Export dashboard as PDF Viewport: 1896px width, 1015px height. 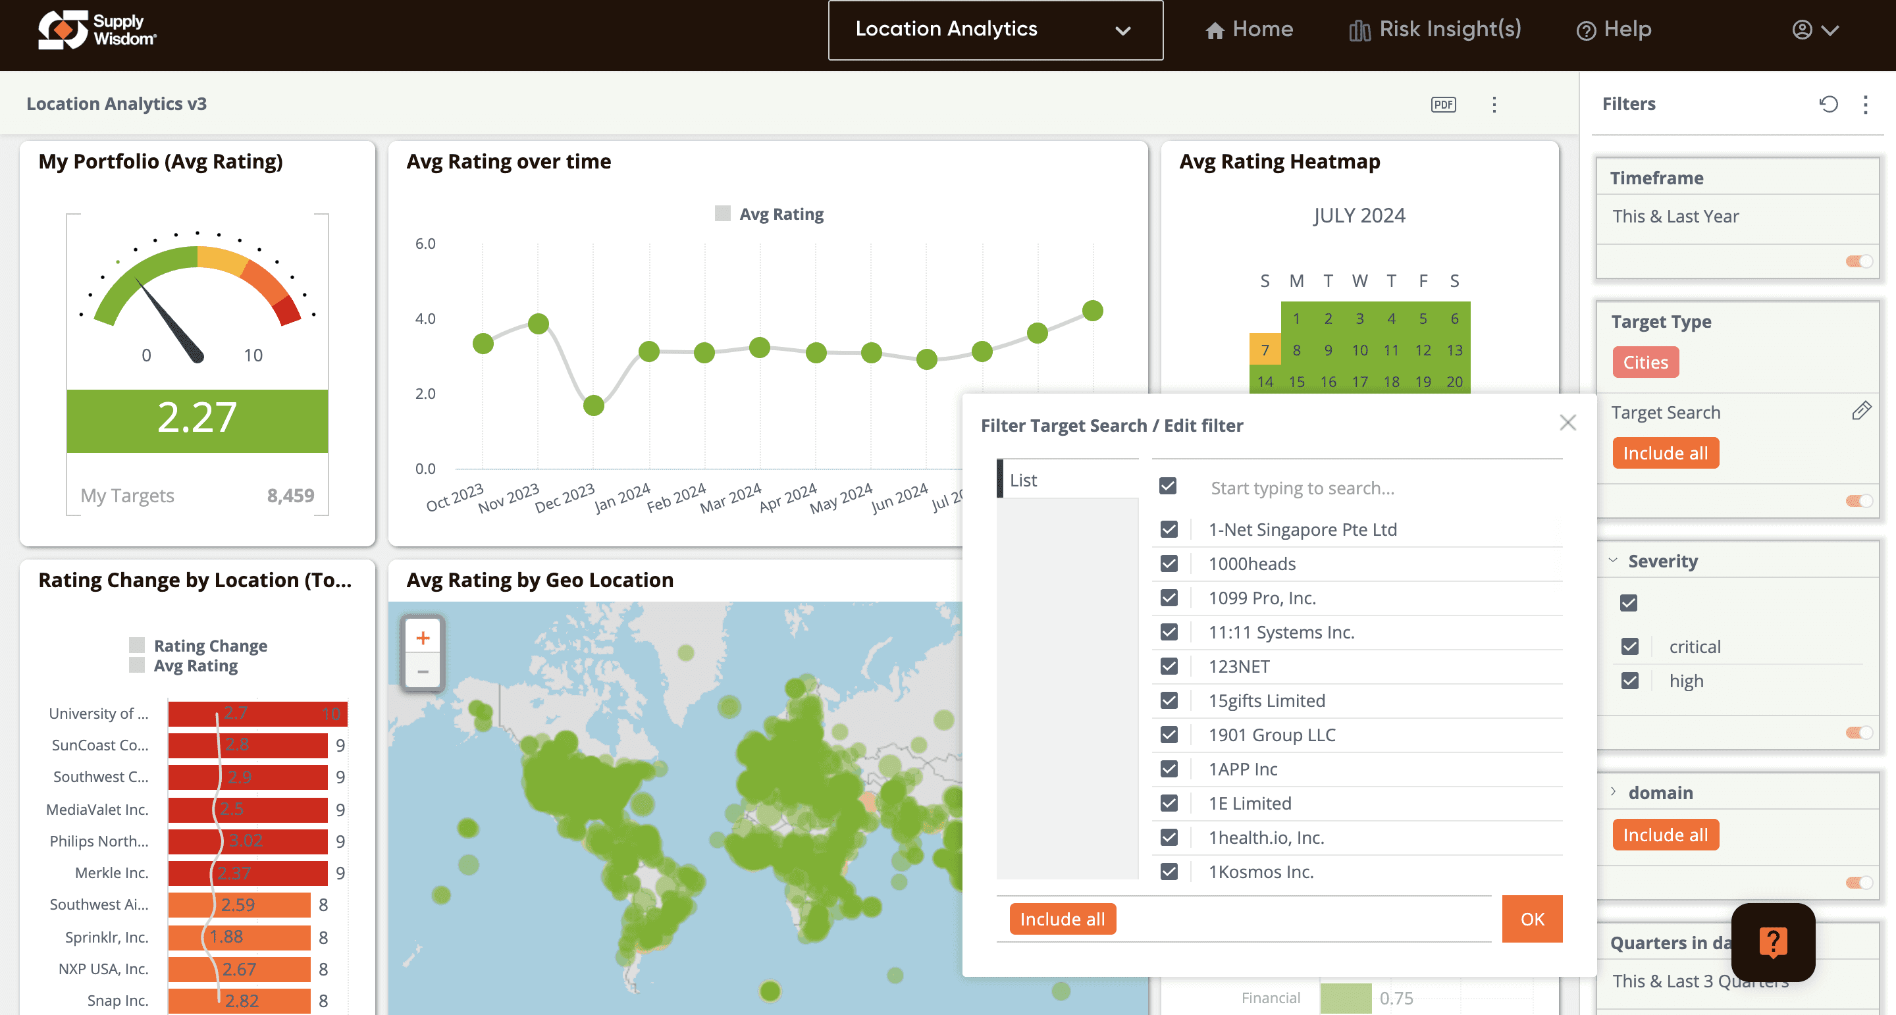click(x=1443, y=105)
